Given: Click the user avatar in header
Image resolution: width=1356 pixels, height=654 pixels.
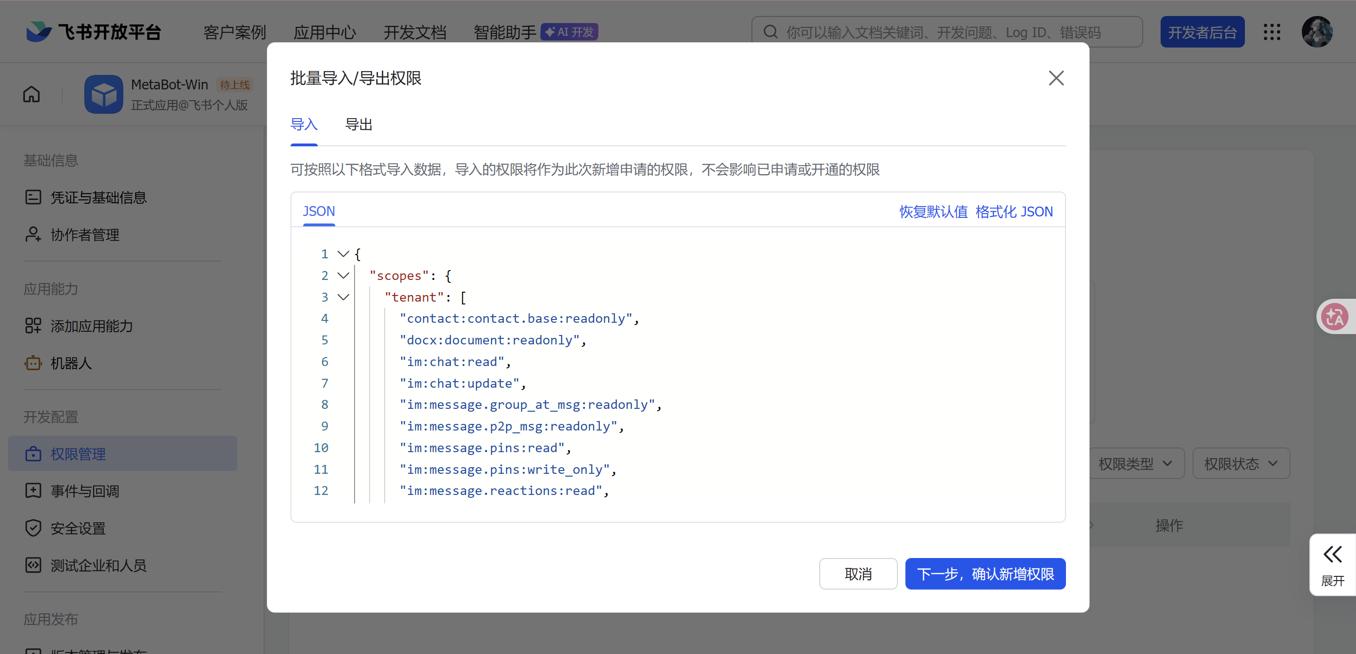Looking at the screenshot, I should click(1317, 32).
